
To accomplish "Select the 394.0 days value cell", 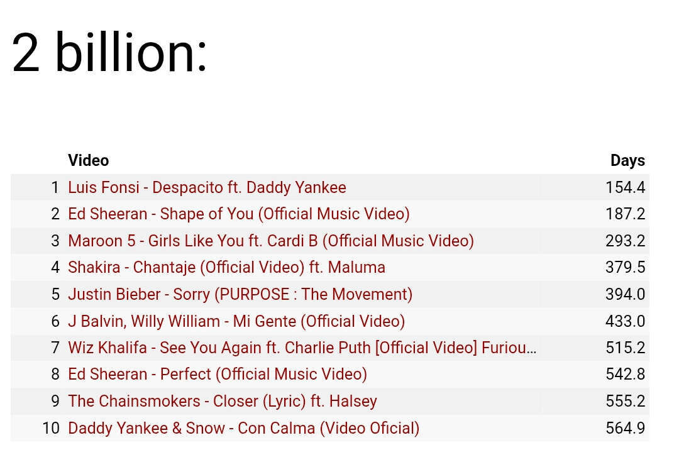I will (x=625, y=294).
